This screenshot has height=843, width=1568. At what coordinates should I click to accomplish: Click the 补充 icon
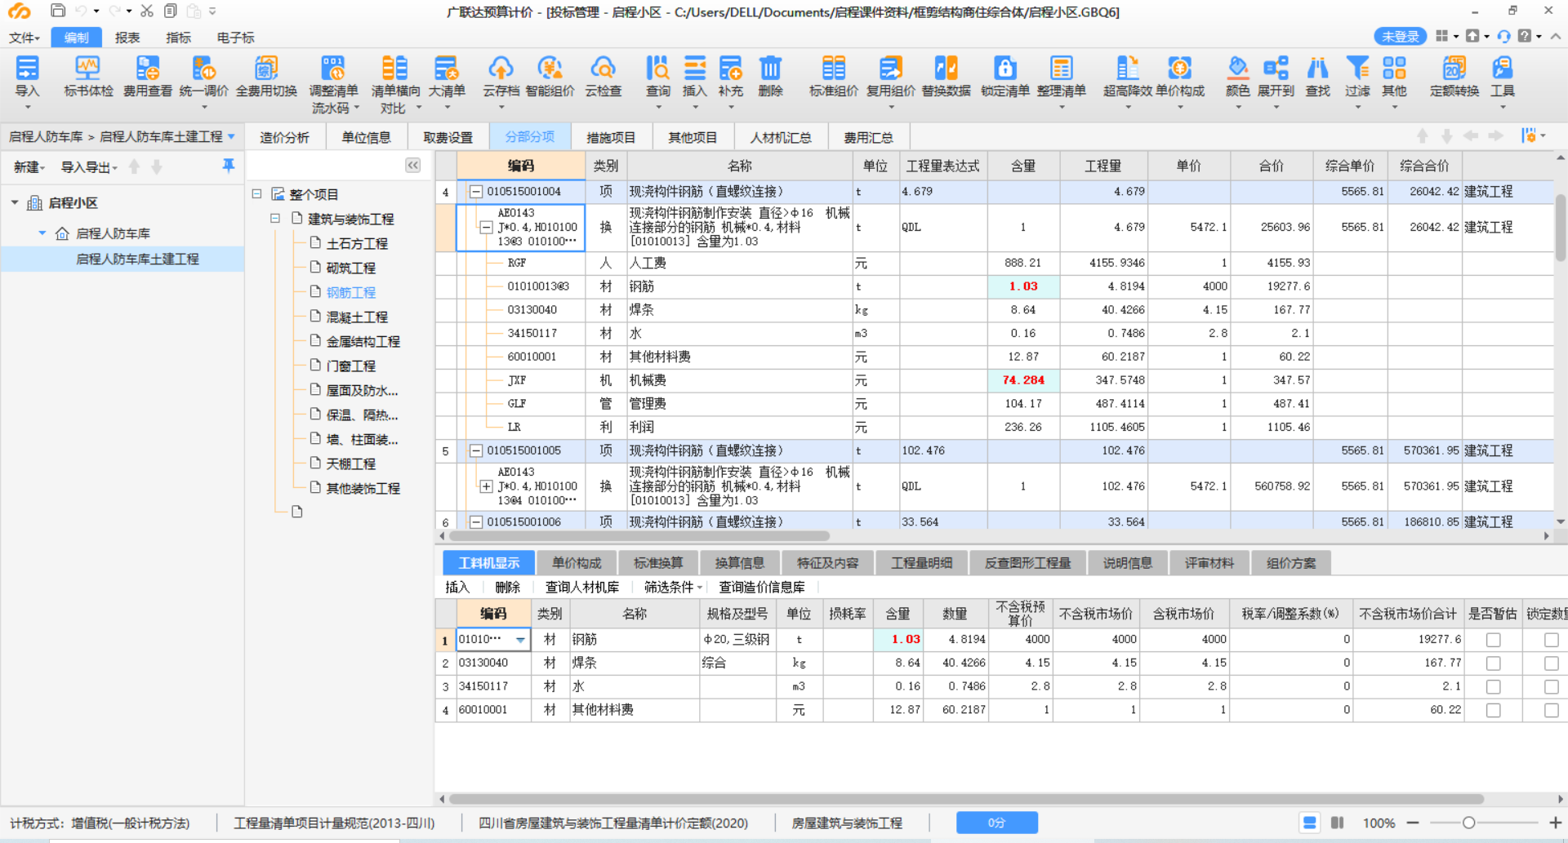tap(730, 69)
